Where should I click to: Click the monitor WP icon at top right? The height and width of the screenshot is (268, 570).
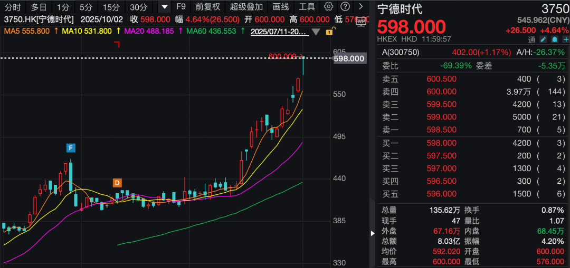pyautogui.click(x=361, y=21)
